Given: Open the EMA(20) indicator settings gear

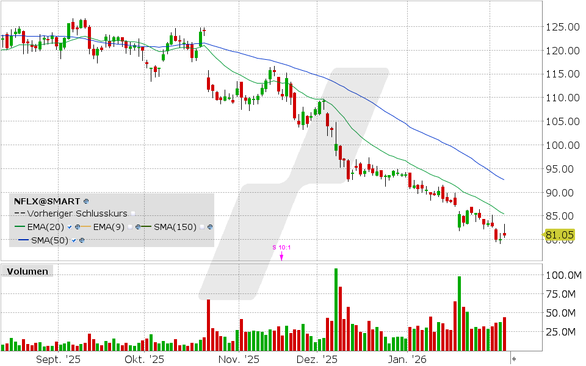Looking at the screenshot, I should click(78, 227).
